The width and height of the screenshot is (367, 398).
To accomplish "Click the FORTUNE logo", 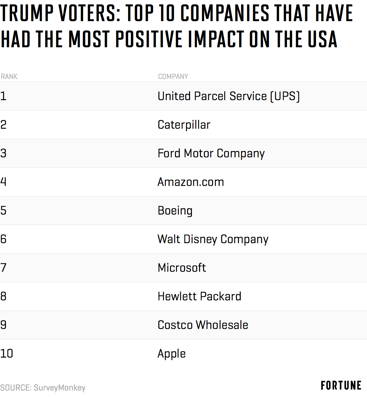I will pyautogui.click(x=341, y=386).
